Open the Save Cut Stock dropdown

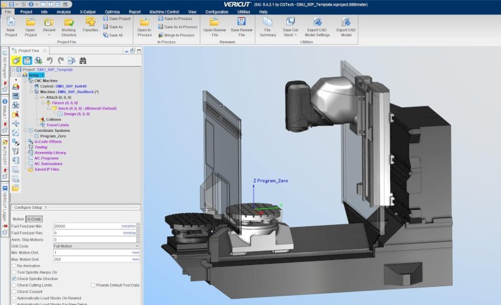click(295, 35)
